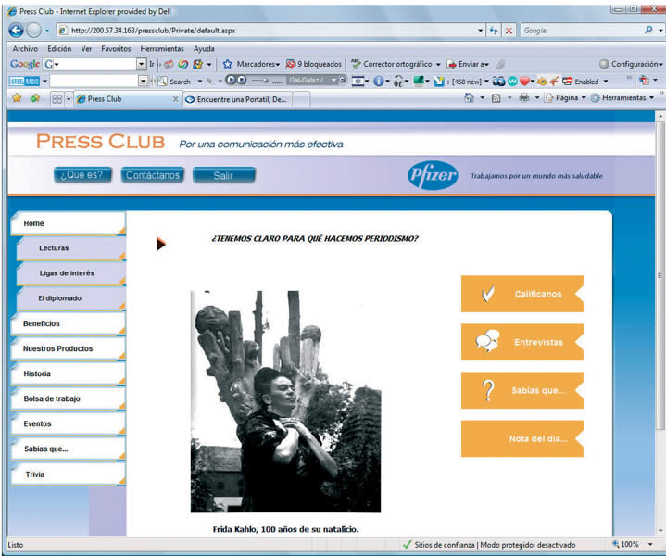Click the Home icon in the command bar
Screen dimensions: 666x556
point(469,98)
